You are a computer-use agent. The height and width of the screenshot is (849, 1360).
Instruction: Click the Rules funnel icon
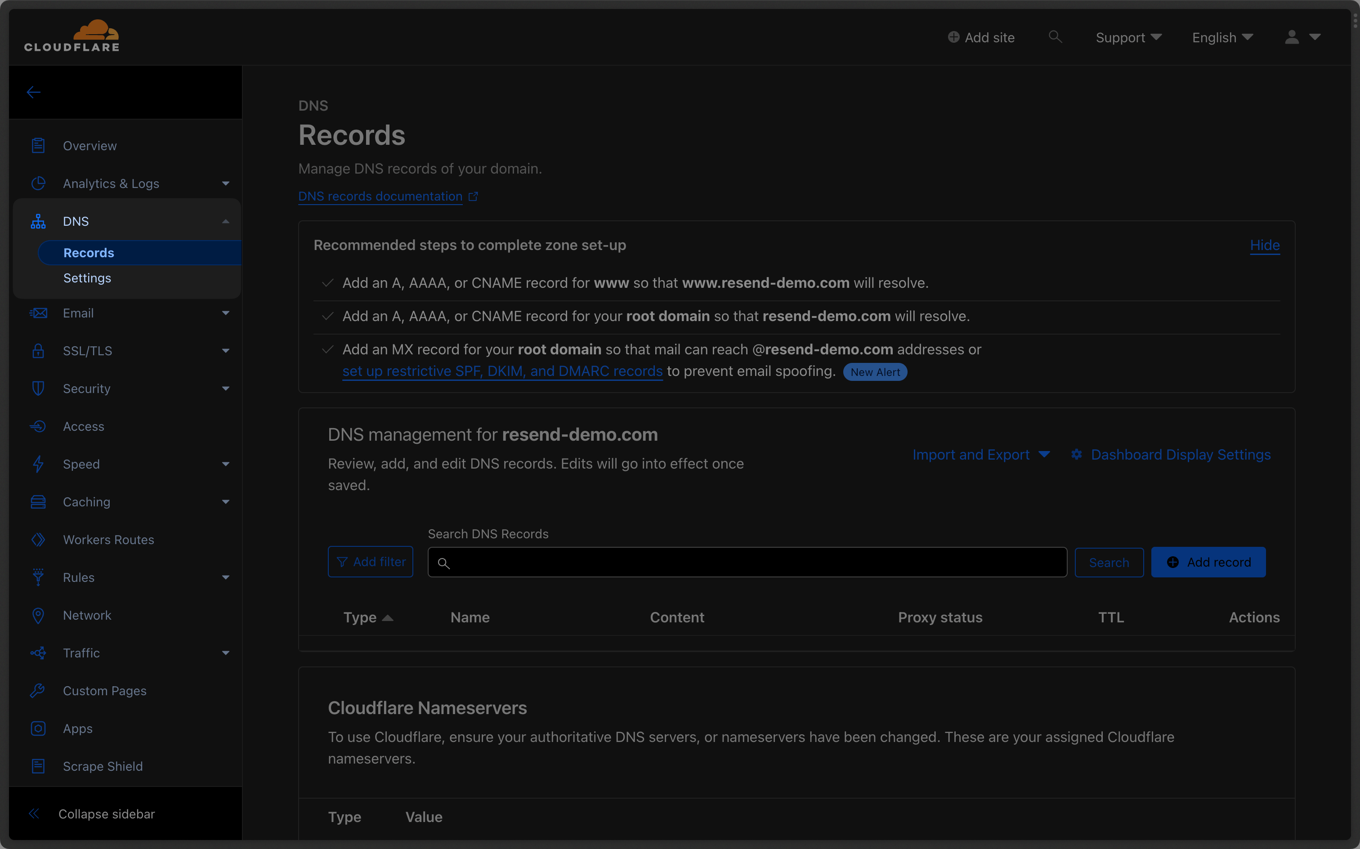[38, 577]
